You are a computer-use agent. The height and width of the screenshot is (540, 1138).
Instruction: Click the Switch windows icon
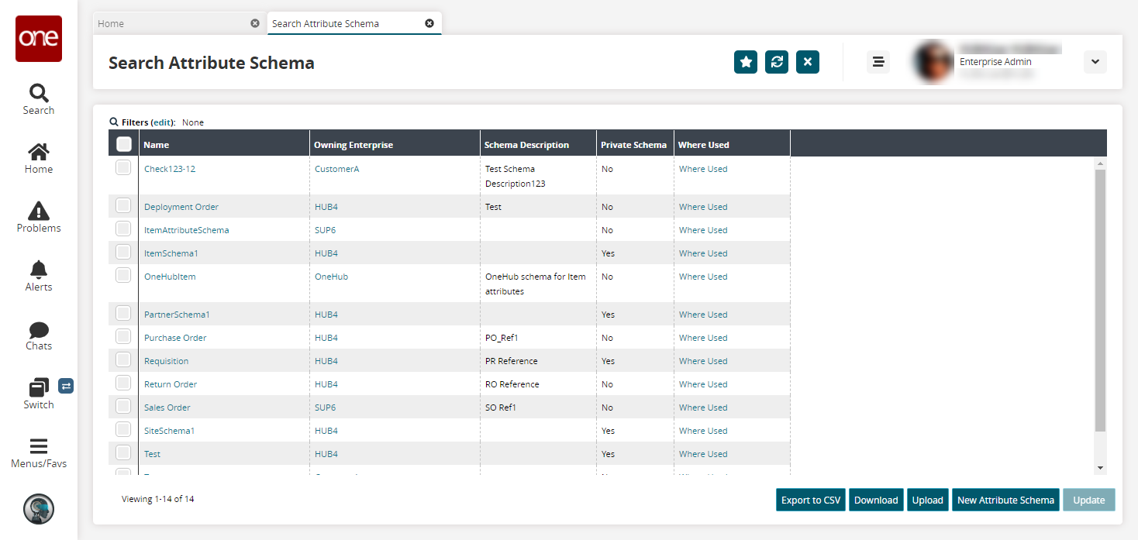38,387
